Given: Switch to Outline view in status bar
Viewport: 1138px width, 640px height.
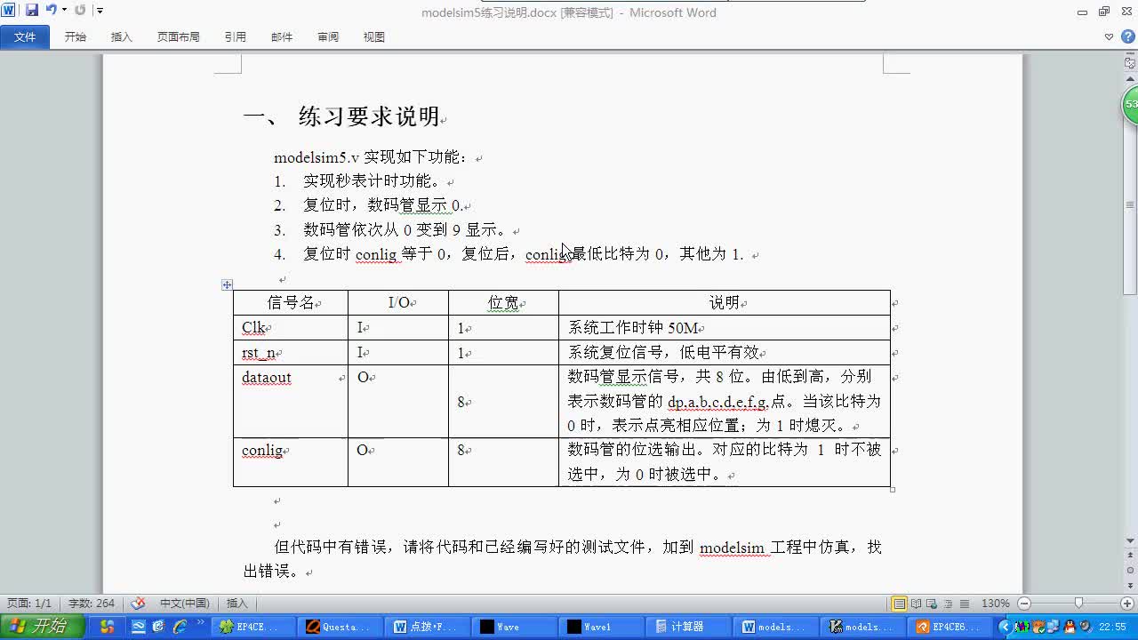Looking at the screenshot, I should 948,604.
